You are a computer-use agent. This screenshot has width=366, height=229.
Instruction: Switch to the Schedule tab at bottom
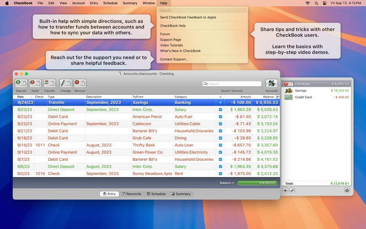tap(156, 194)
